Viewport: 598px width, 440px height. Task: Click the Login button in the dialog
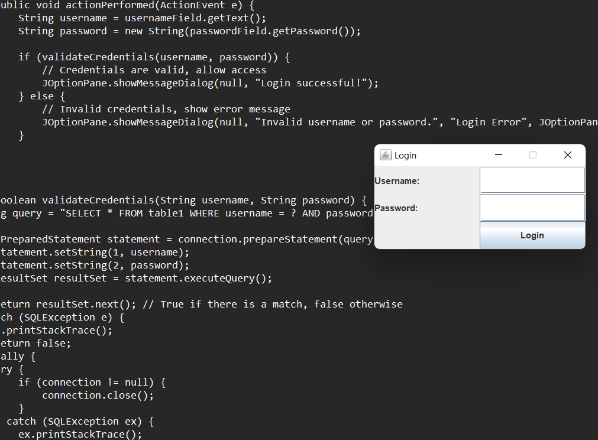click(531, 235)
